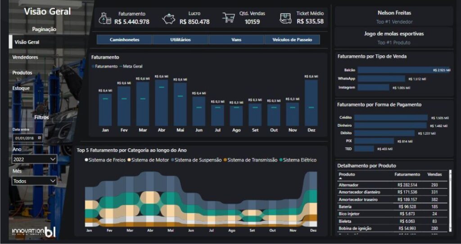Screen dimensions: 461x244
Task: Sort the table by the Faturamento column
Action: (x=407, y=174)
